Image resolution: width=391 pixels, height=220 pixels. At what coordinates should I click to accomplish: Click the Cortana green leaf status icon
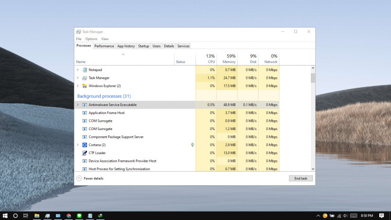(193, 145)
